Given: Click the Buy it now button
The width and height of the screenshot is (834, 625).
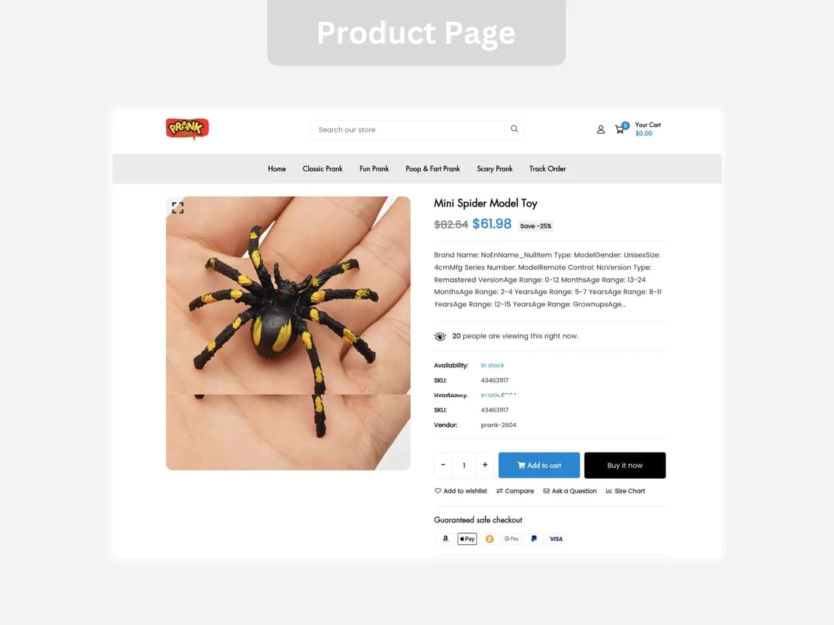Looking at the screenshot, I should (x=625, y=465).
